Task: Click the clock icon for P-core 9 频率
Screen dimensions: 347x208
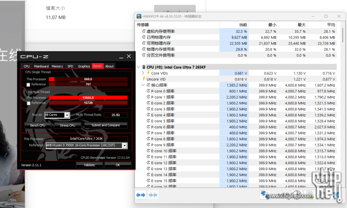Action: pos(148,145)
